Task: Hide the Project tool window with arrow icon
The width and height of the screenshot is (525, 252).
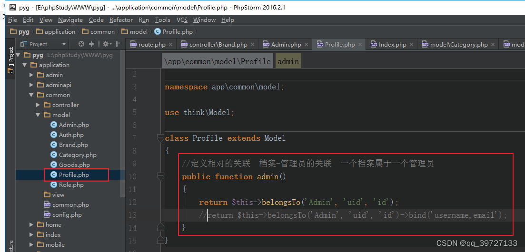Action: (x=119, y=44)
